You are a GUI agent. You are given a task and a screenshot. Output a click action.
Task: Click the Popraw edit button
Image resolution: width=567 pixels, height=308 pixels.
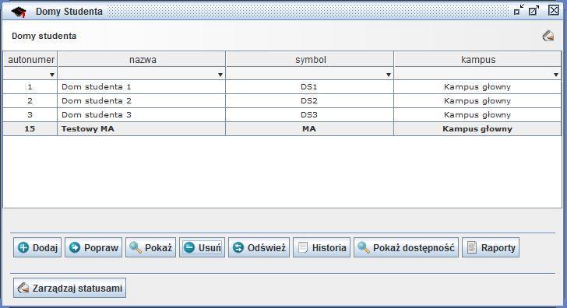pos(93,247)
